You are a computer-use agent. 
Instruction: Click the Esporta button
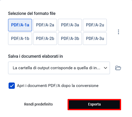pos(94,104)
